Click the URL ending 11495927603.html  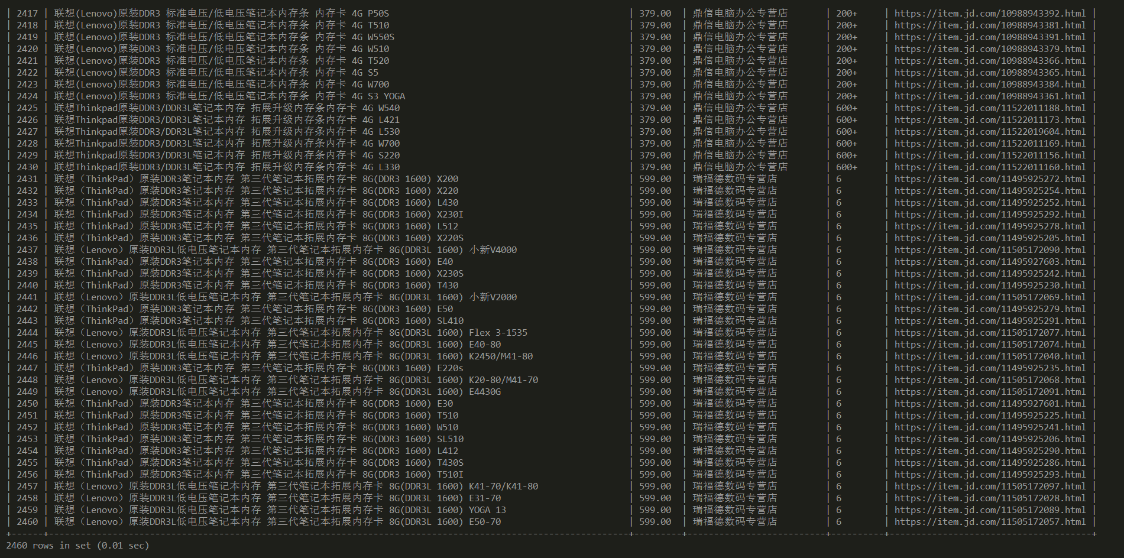[990, 261]
